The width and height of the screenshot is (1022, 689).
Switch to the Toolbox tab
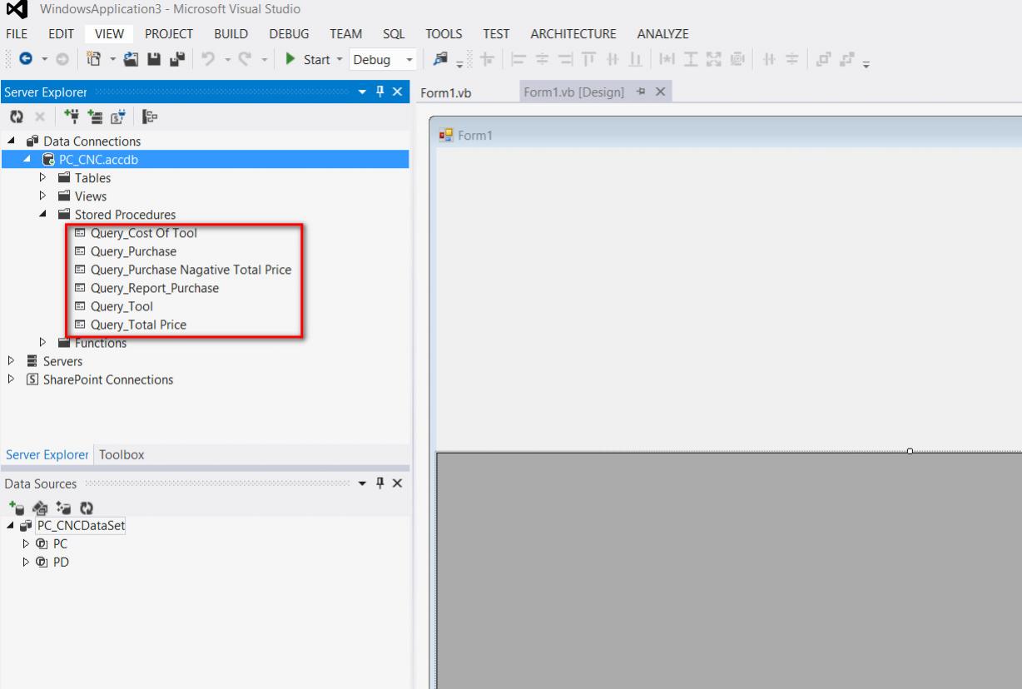(122, 454)
